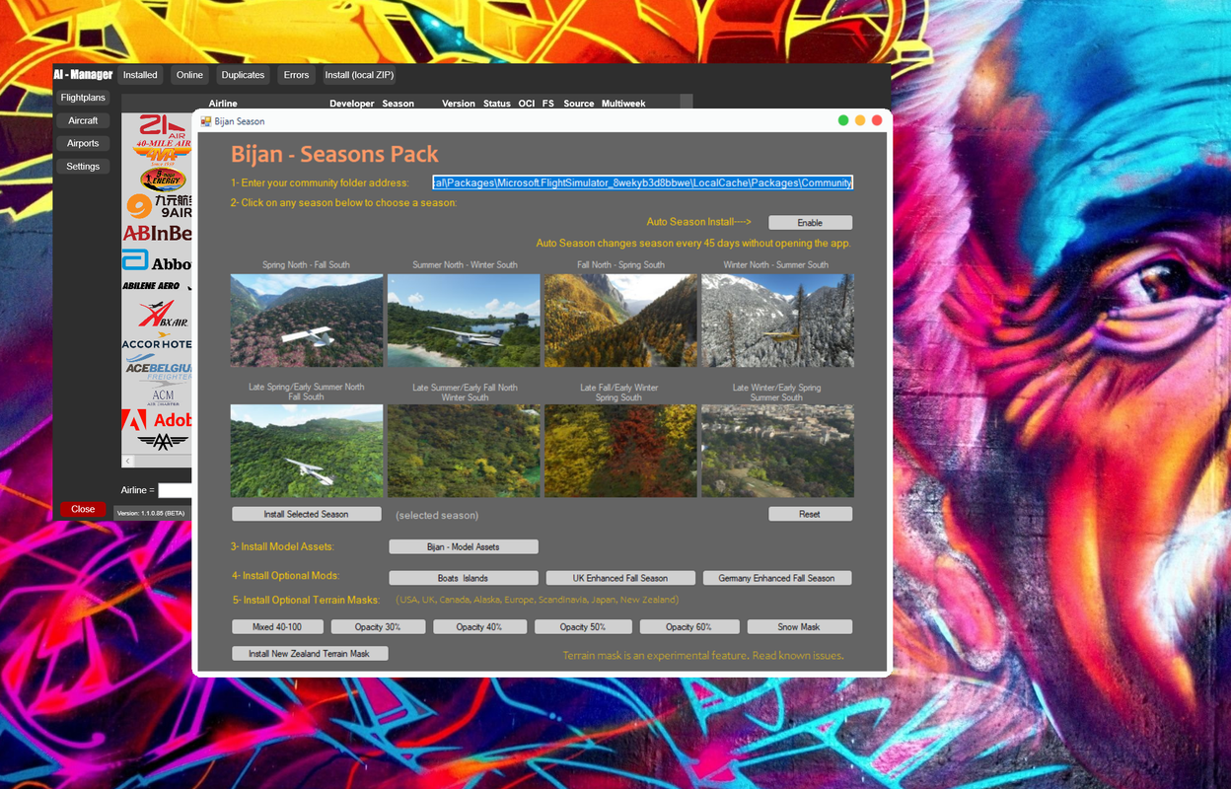Select the Snow Mask button
This screenshot has width=1231, height=789.
(x=799, y=627)
